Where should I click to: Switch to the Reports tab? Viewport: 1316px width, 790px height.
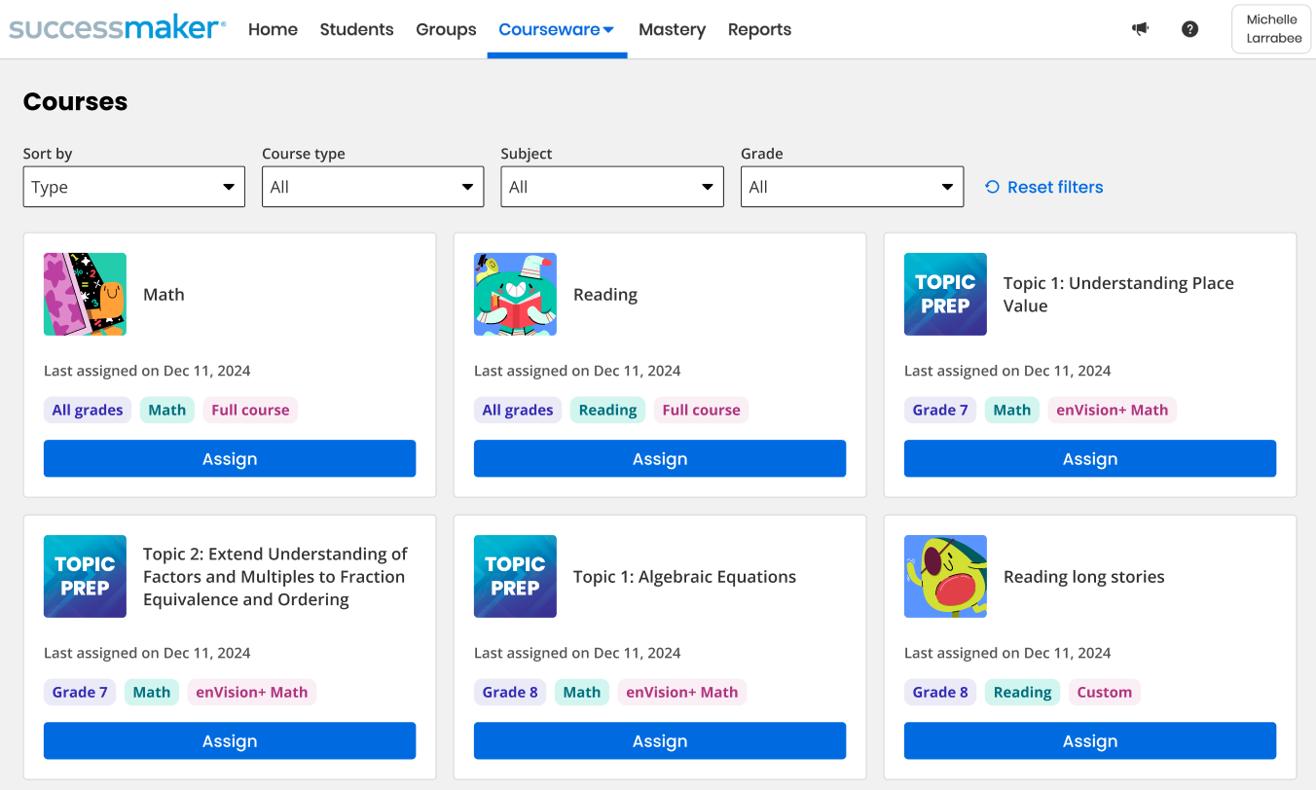tap(759, 29)
